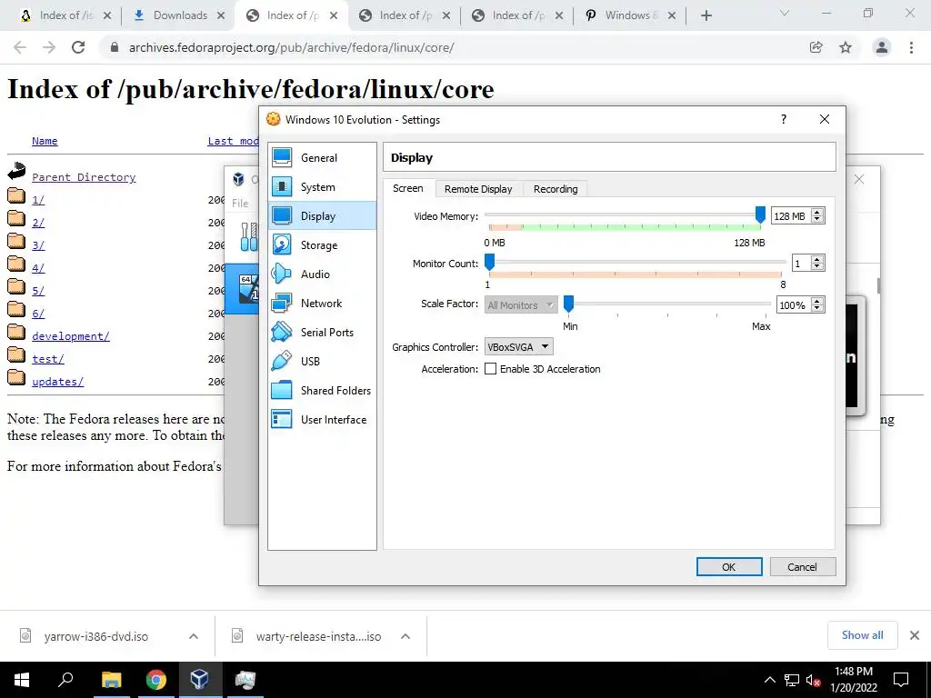Click the Scale Factor 100% field

793,305
